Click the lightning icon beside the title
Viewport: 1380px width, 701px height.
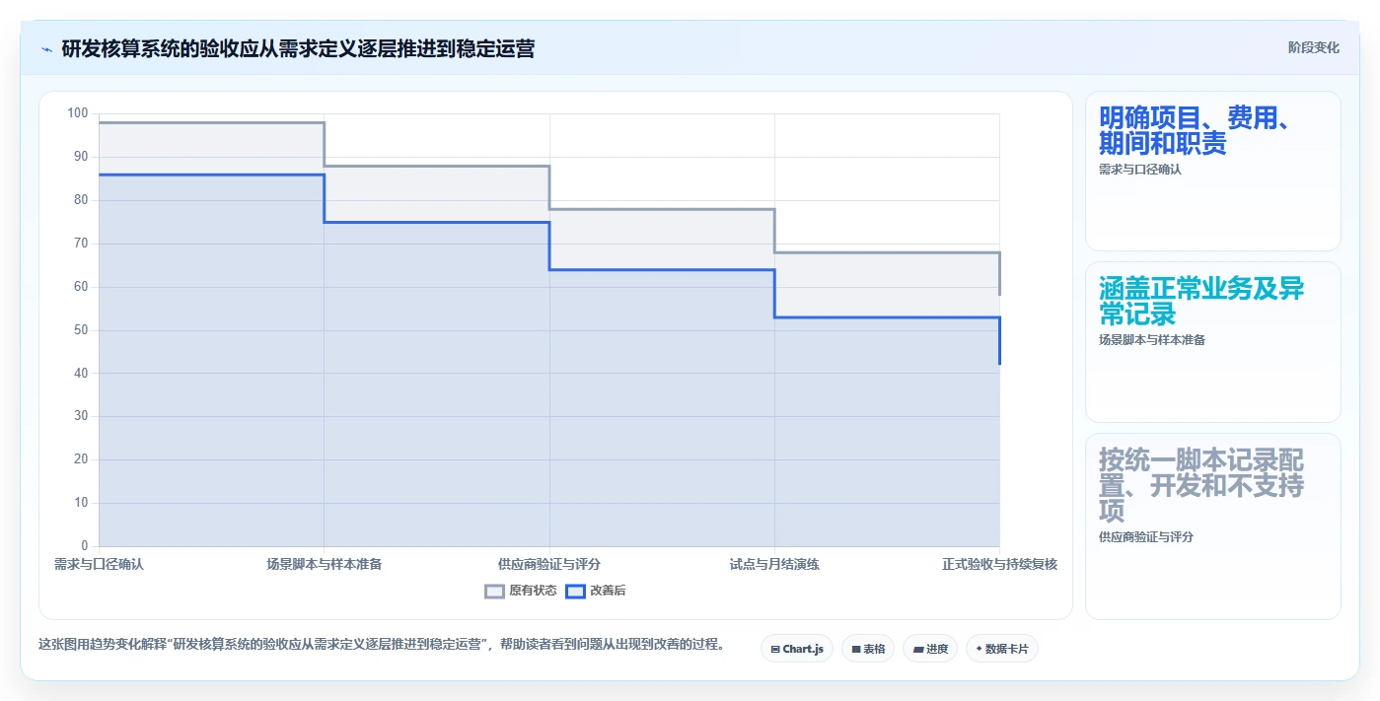click(x=46, y=49)
